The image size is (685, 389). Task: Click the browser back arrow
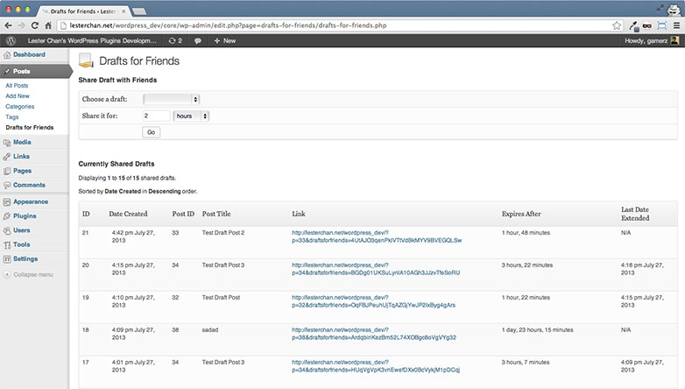point(8,25)
